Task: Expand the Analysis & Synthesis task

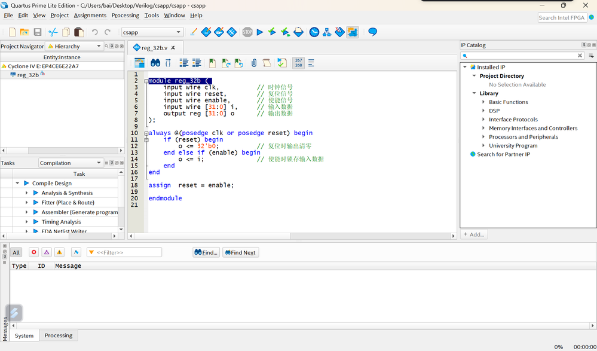Action: 27,193
